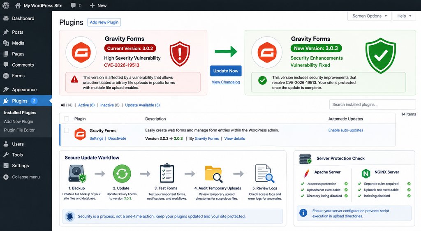Click the Audit Temporary Uploads folder icon

click(x=214, y=174)
